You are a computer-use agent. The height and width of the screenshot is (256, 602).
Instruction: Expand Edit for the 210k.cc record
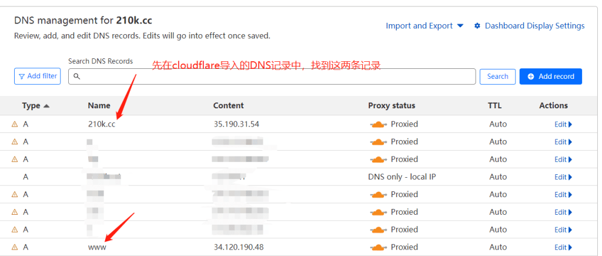tap(563, 124)
